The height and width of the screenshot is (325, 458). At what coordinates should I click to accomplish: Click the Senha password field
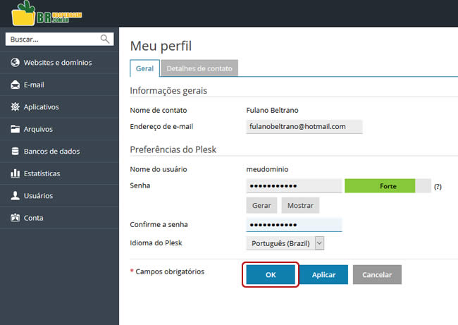[x=294, y=186]
